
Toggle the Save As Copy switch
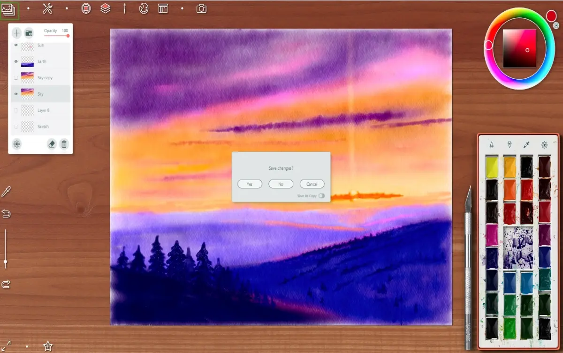tap(321, 195)
